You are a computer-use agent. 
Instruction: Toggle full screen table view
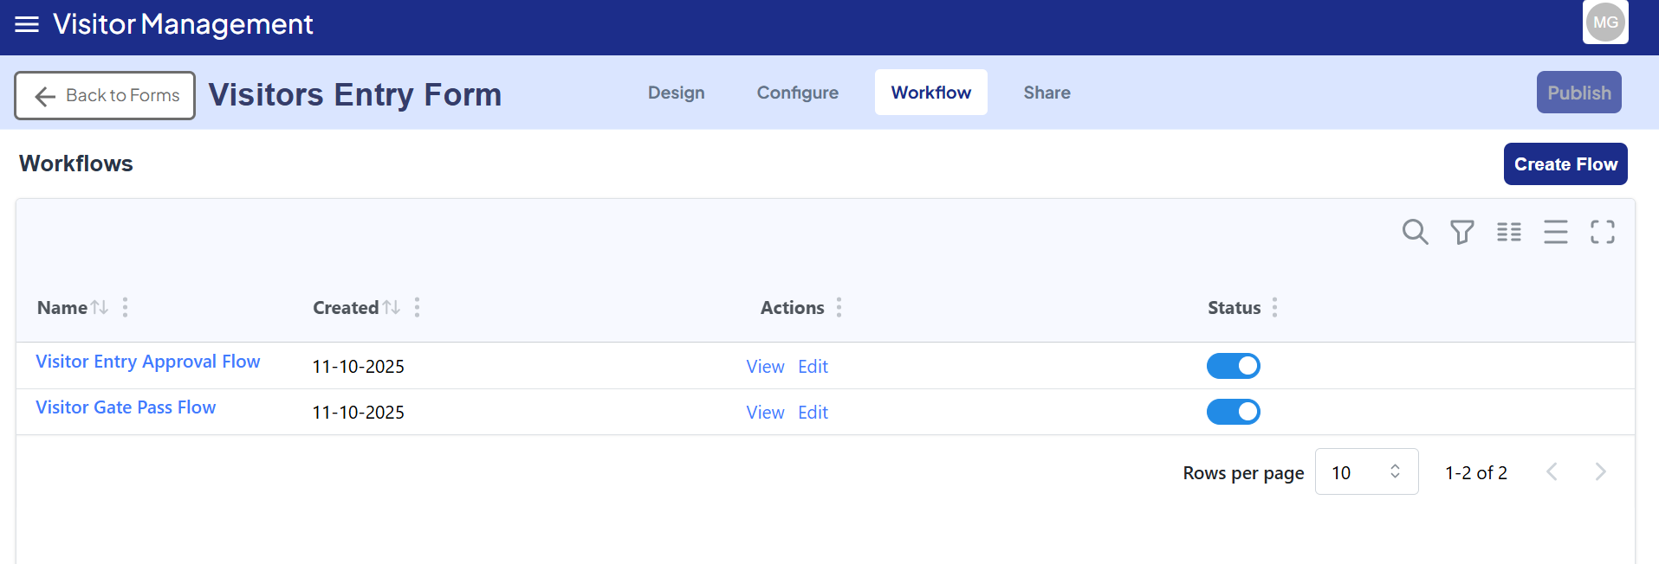tap(1602, 232)
